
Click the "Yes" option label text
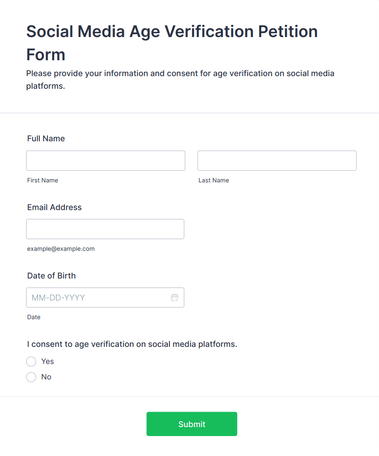[x=48, y=362]
